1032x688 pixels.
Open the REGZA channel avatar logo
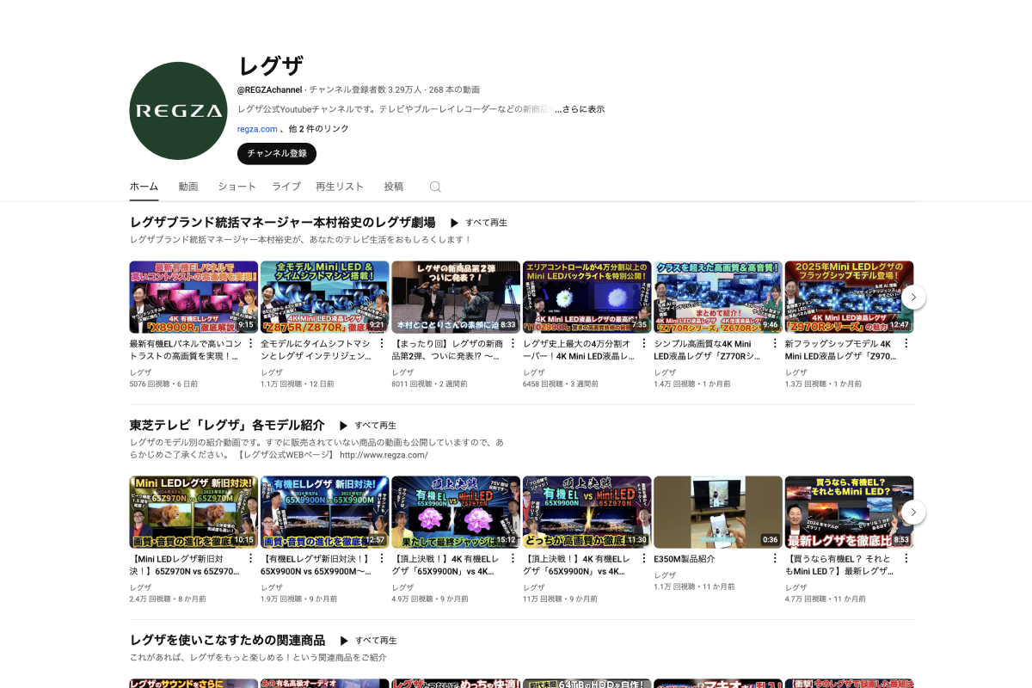coord(178,111)
